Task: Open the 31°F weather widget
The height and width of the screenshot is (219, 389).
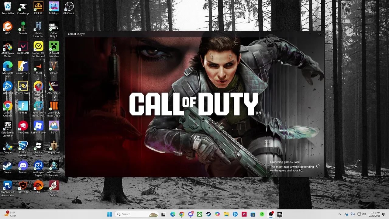Action: click(10, 214)
